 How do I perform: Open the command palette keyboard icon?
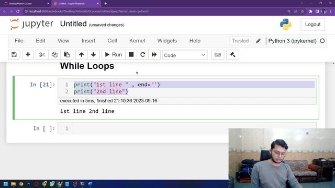click(x=218, y=55)
